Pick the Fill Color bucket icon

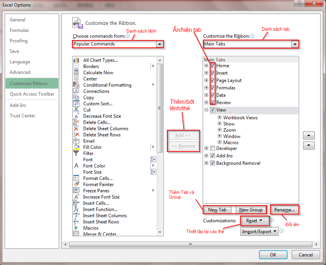coord(76,147)
